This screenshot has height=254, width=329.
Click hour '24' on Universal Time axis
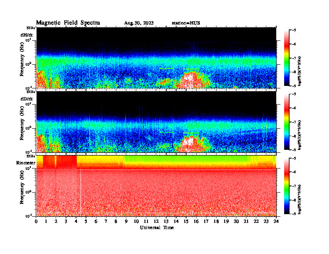[276, 222]
